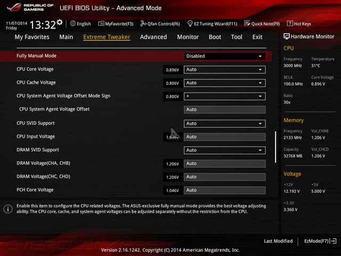Click the DRAM Voltage(CHA, CHB) Auto field
The height and width of the screenshot is (256, 341).
pyautogui.click(x=225, y=164)
